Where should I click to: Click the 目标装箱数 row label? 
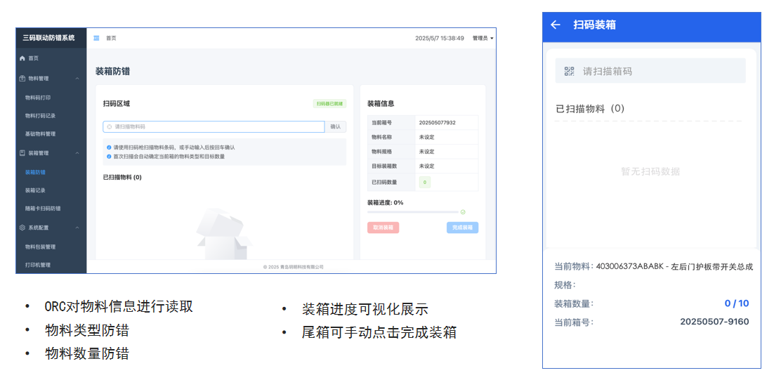[x=384, y=166]
